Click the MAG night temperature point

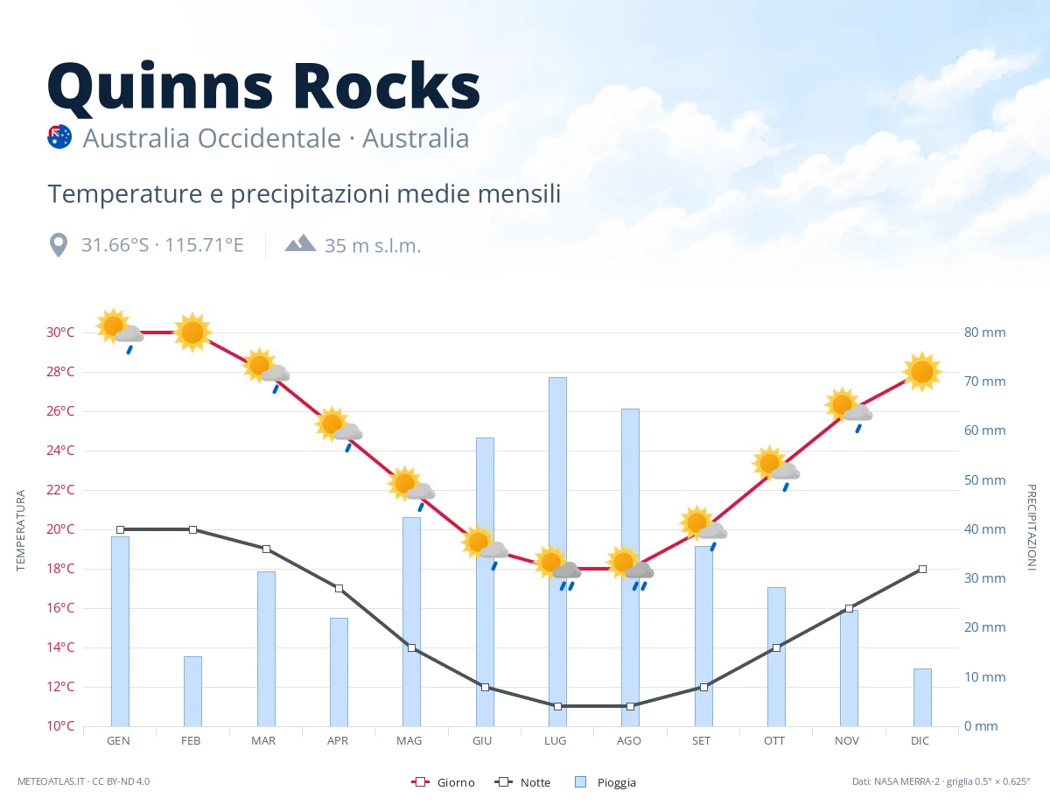(411, 647)
